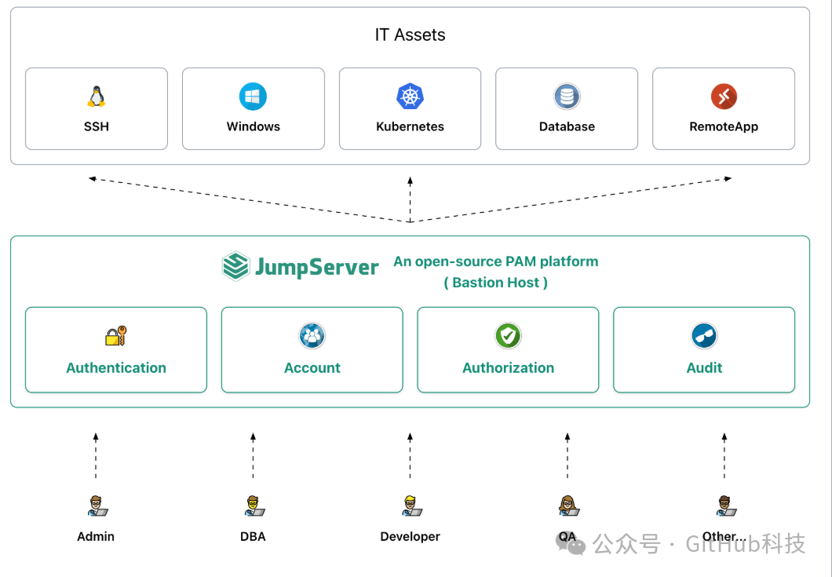Click the "Windows" label

253,127
